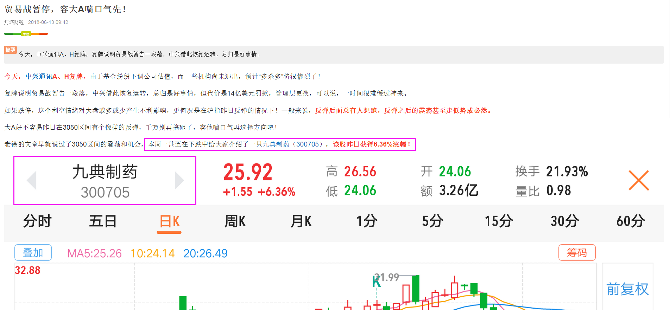The image size is (670, 310).
Task: Click the red text 今天， at paragraph start
Action: click(x=13, y=76)
